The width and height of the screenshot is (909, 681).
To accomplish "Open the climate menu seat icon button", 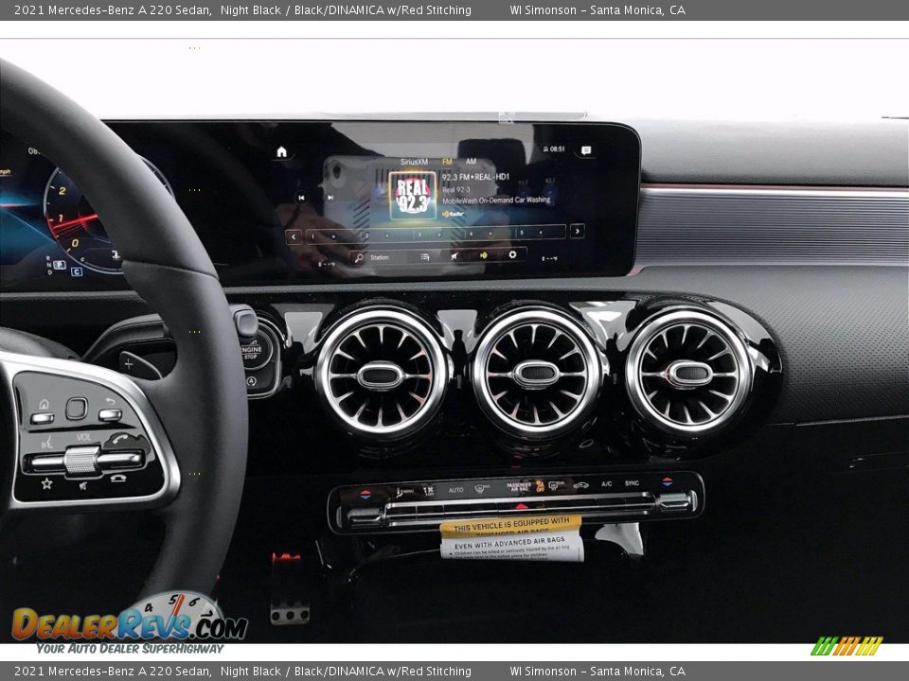I will (404, 491).
